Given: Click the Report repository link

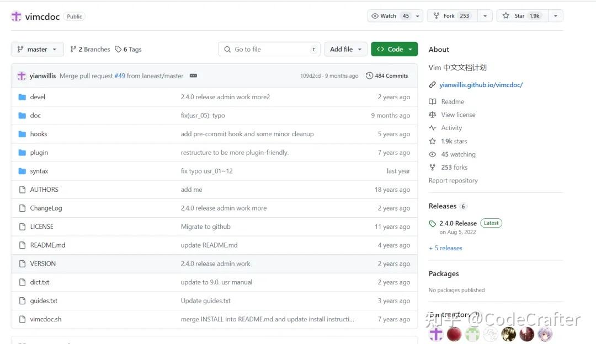Looking at the screenshot, I should [453, 180].
